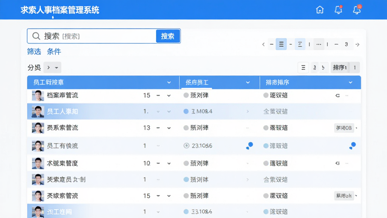Open avatar photo of row numbered 13
The height and width of the screenshot is (218, 387).
[x=38, y=128]
